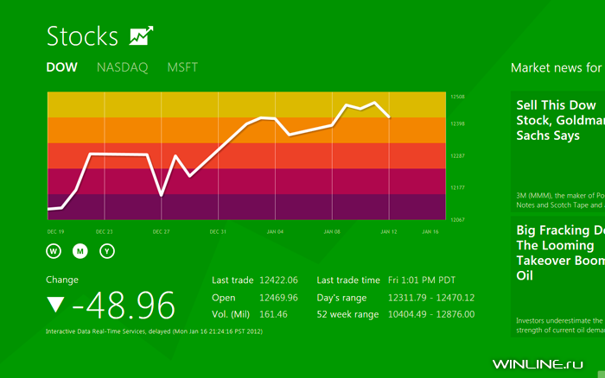The image size is (605, 378).
Task: Click the DEC 23 axis label
Action: 105,231
